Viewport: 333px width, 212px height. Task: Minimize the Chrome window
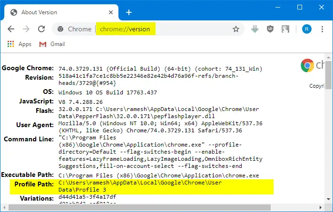click(x=277, y=7)
